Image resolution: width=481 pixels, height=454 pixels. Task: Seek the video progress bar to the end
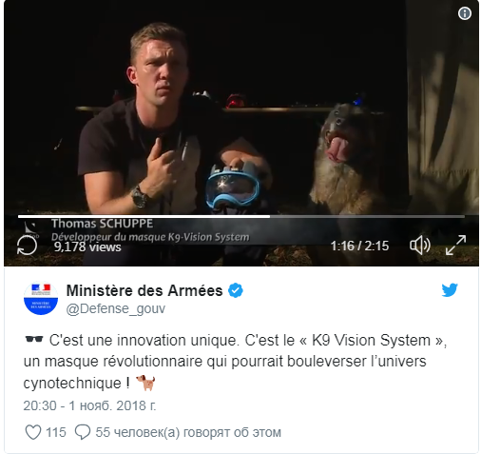coord(463,216)
